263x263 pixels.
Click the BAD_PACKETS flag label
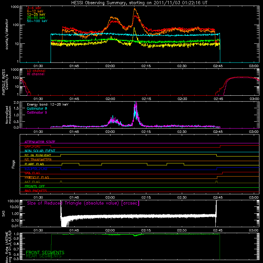point(36,191)
